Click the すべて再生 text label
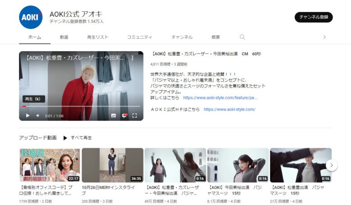Viewport: 351px width, 205px height. (x=81, y=138)
